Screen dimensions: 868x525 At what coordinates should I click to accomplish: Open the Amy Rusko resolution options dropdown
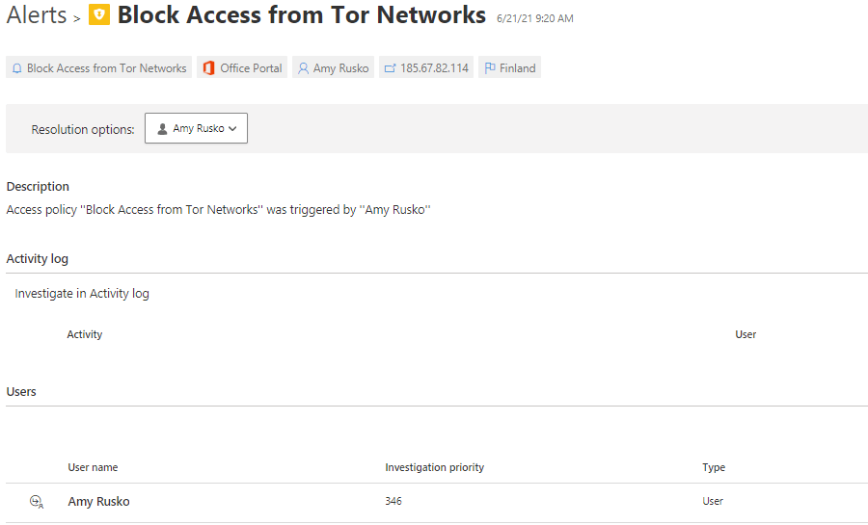(196, 129)
